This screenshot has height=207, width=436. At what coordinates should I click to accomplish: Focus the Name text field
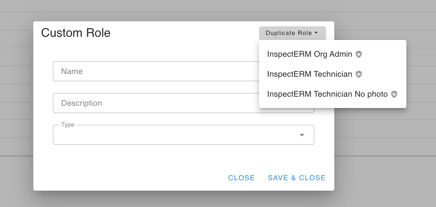[x=156, y=71]
